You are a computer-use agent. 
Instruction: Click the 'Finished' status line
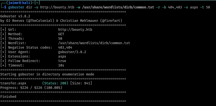[x=8, y=97]
